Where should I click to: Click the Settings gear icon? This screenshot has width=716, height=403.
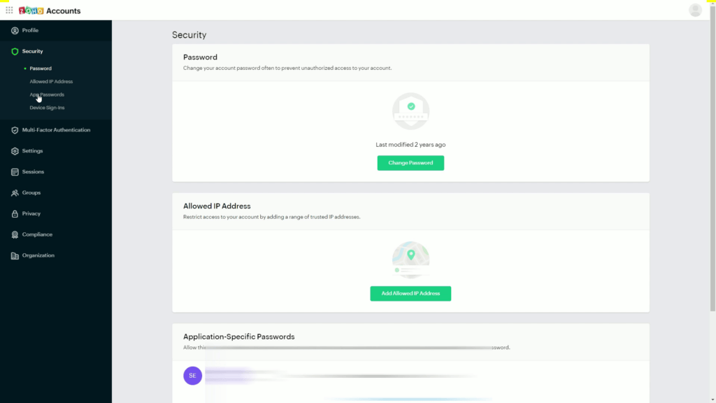click(15, 150)
